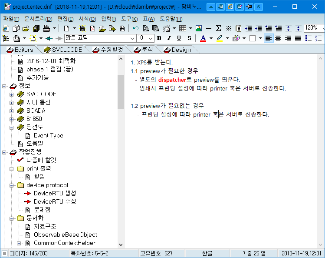Insert a horizontal line
This screenshot has width=325, height=258.
tap(209, 28)
